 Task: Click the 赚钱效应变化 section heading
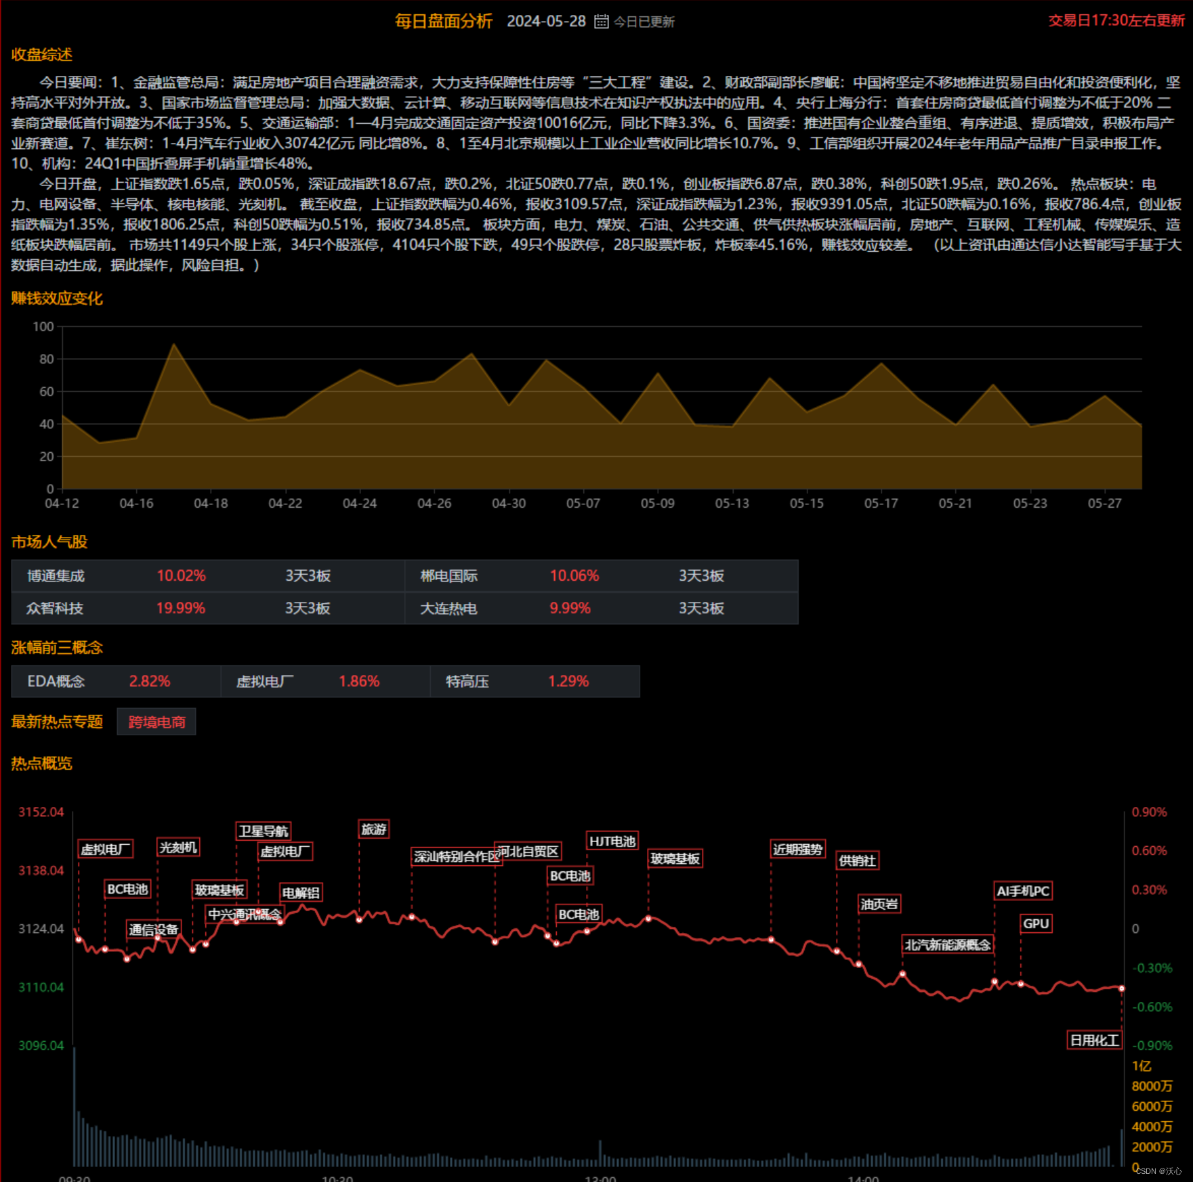tap(57, 299)
